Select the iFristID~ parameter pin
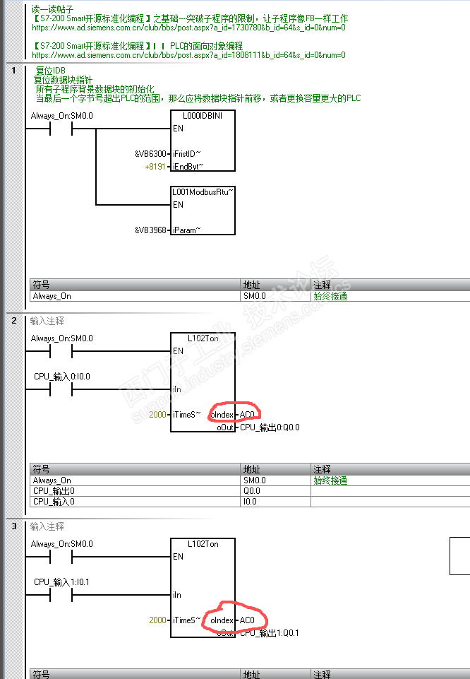 click(x=187, y=154)
